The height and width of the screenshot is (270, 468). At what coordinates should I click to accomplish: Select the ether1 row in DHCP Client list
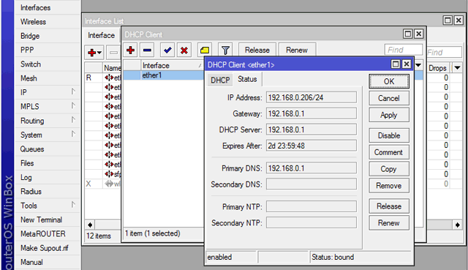[x=164, y=75]
